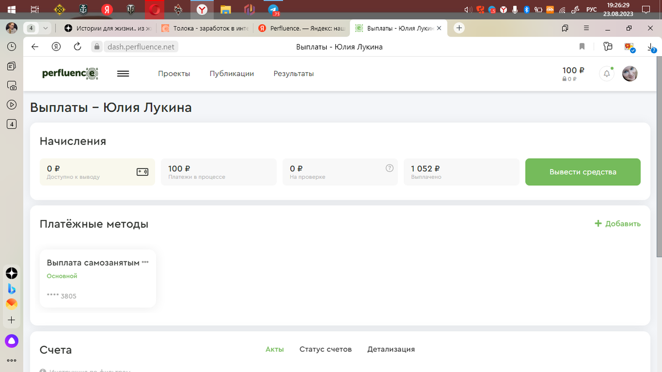Open Opera browser from taskbar
Viewport: 662px width, 372px height.
pos(156,9)
